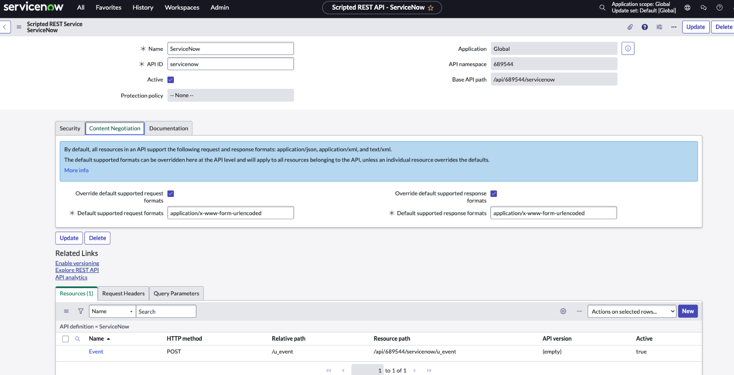Open the Name search field dropdown in list
This screenshot has width=734, height=375.
click(112, 311)
